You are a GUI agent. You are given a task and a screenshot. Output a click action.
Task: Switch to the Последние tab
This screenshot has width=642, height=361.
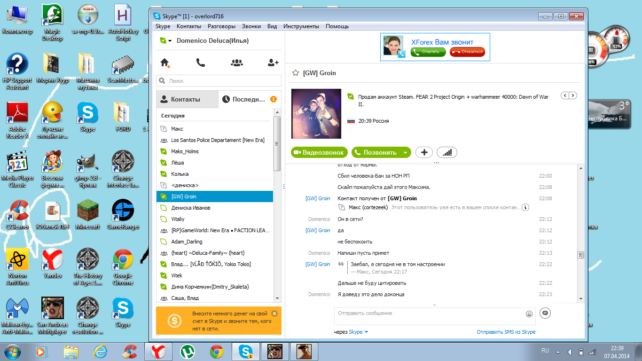[250, 99]
